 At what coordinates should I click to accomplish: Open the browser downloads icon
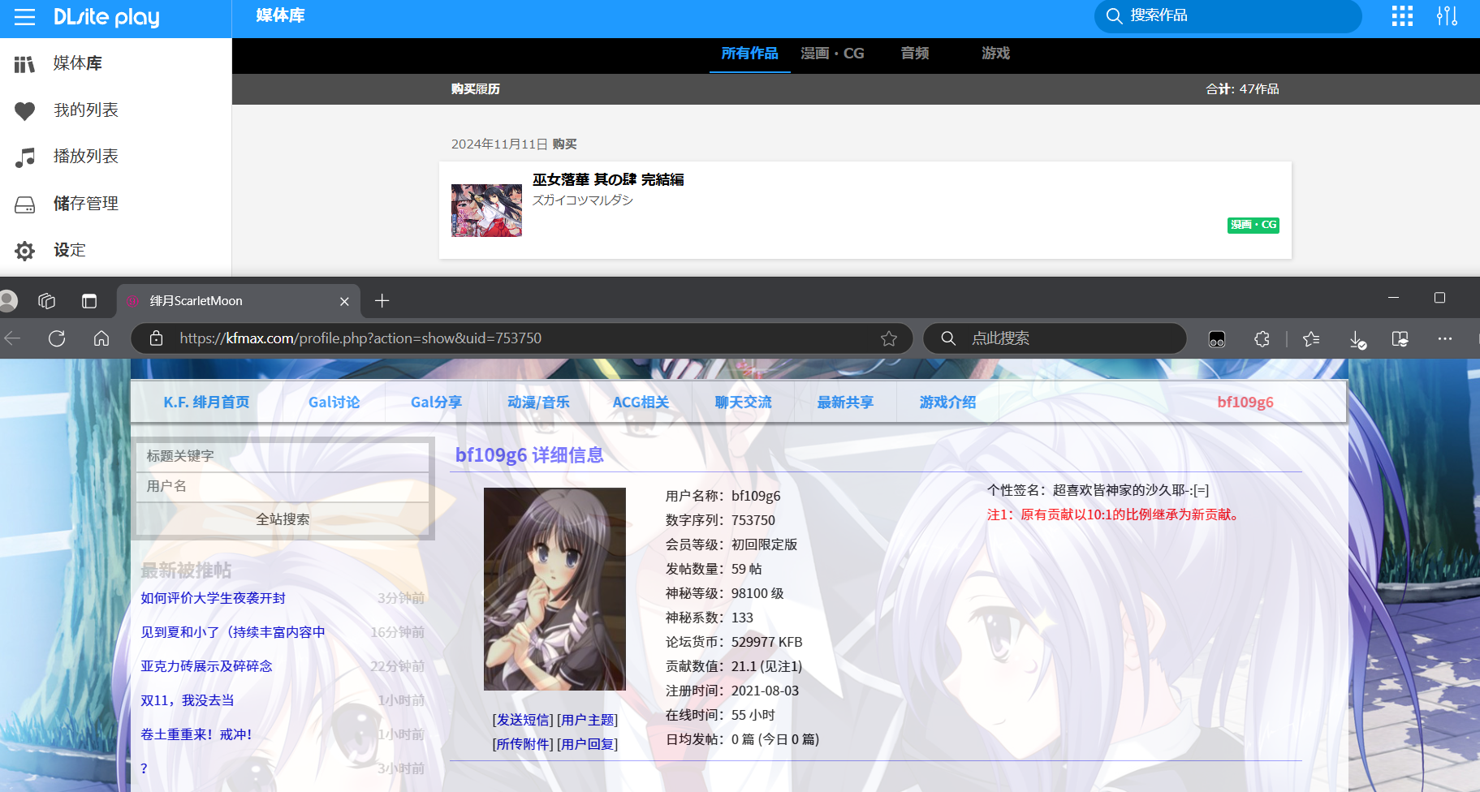(x=1357, y=339)
